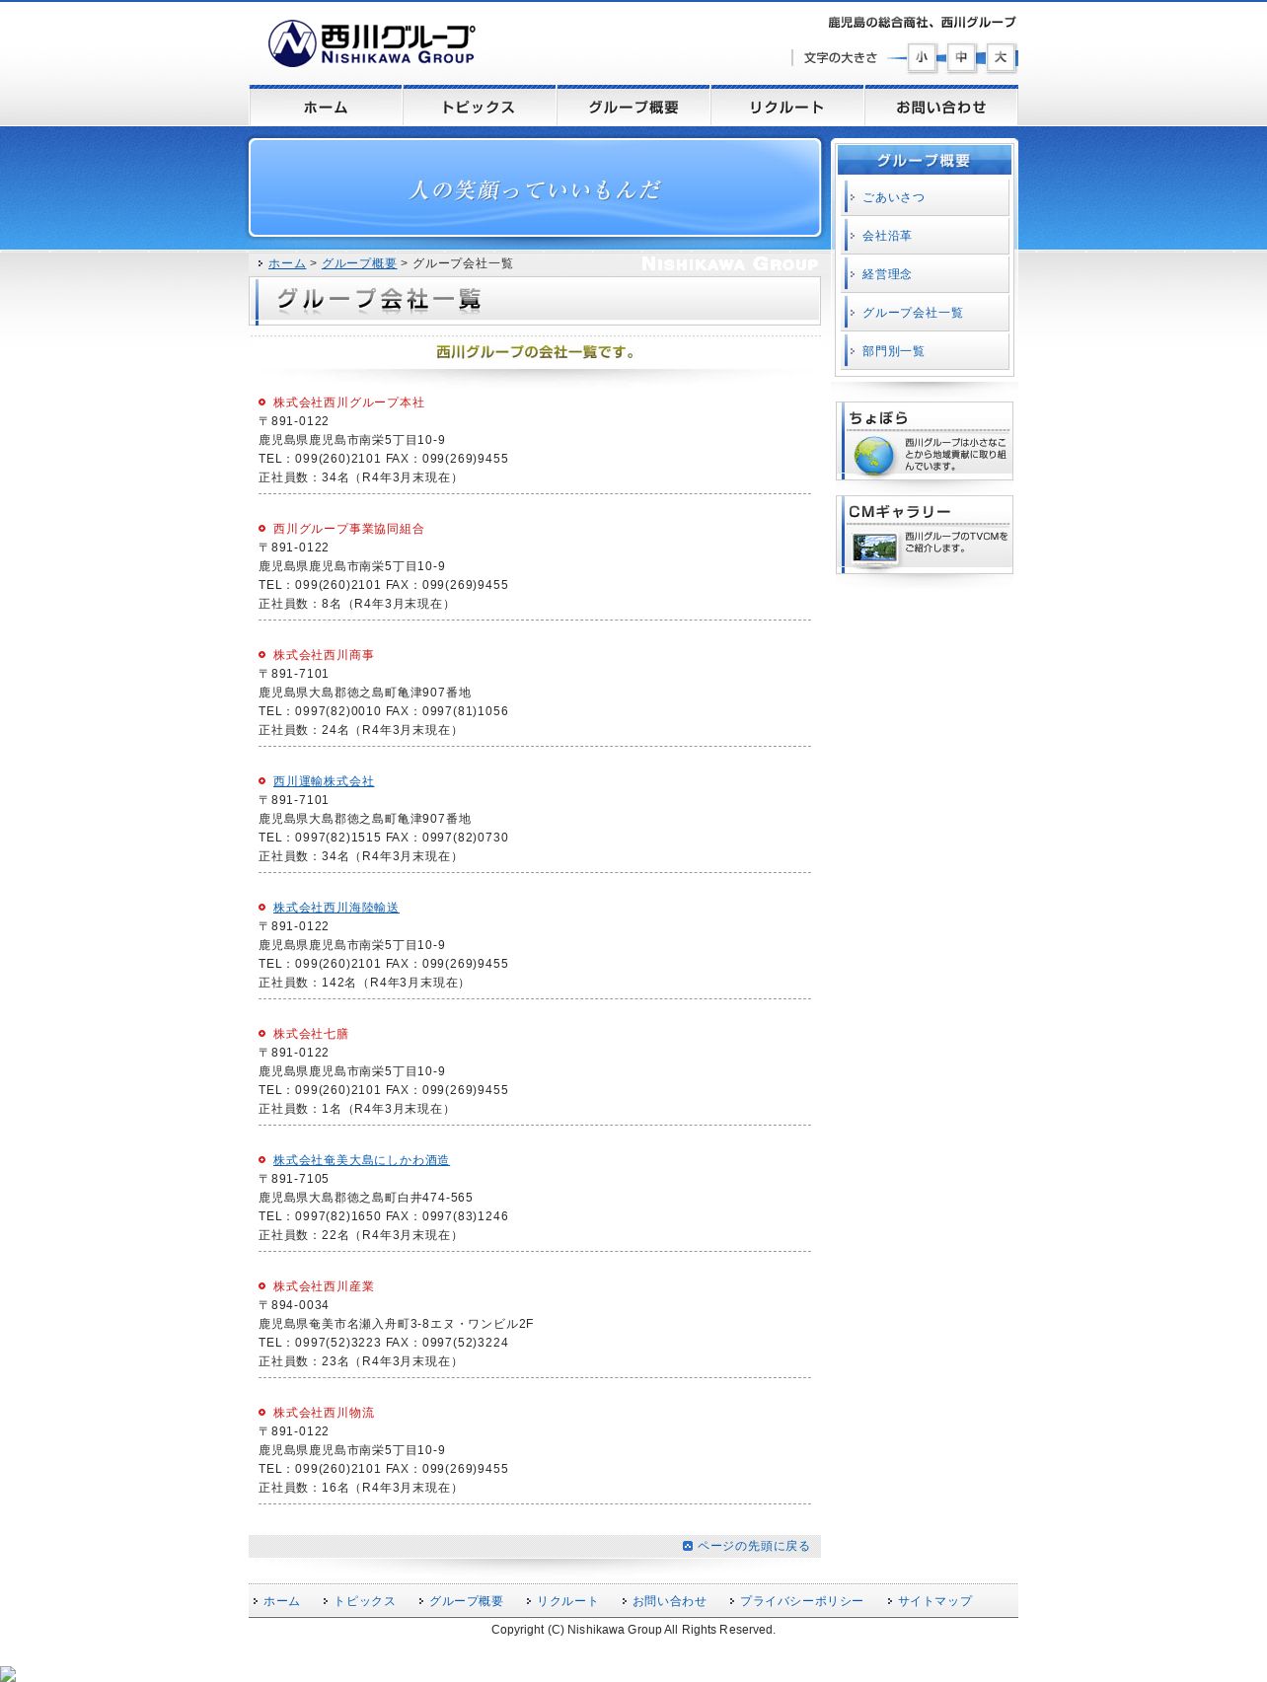Click the ちょぼら globe icon
1267x1682 pixels.
click(x=873, y=456)
